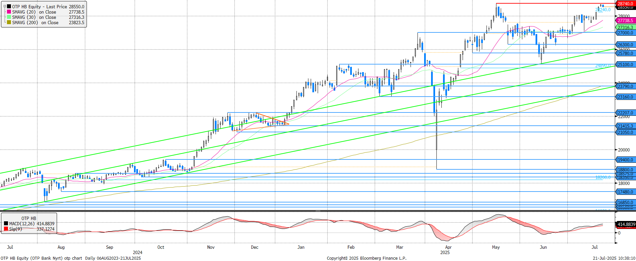Click the 'Feb' time axis label
The height and width of the screenshot is (261, 636).
coord(351,247)
